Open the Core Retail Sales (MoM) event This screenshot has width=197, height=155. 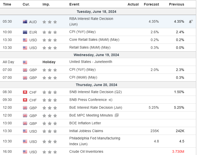[94, 40]
